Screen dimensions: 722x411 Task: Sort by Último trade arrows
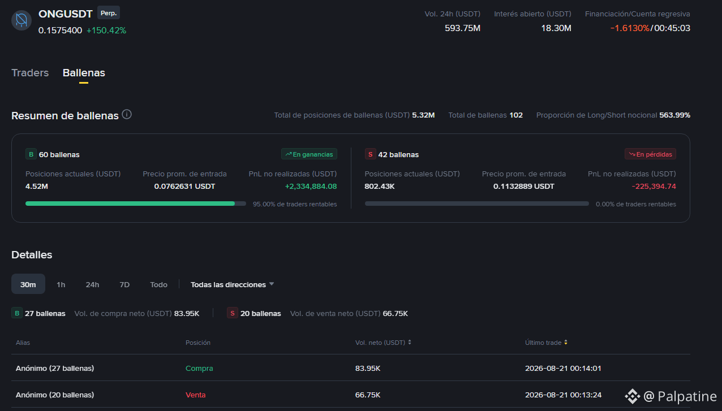(x=566, y=343)
